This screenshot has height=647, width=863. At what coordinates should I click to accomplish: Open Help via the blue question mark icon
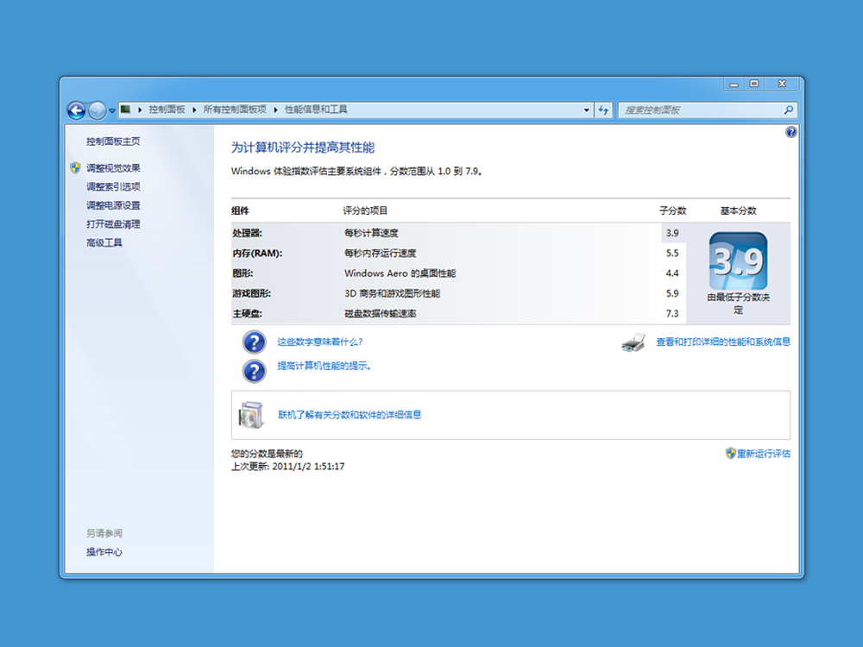[791, 132]
